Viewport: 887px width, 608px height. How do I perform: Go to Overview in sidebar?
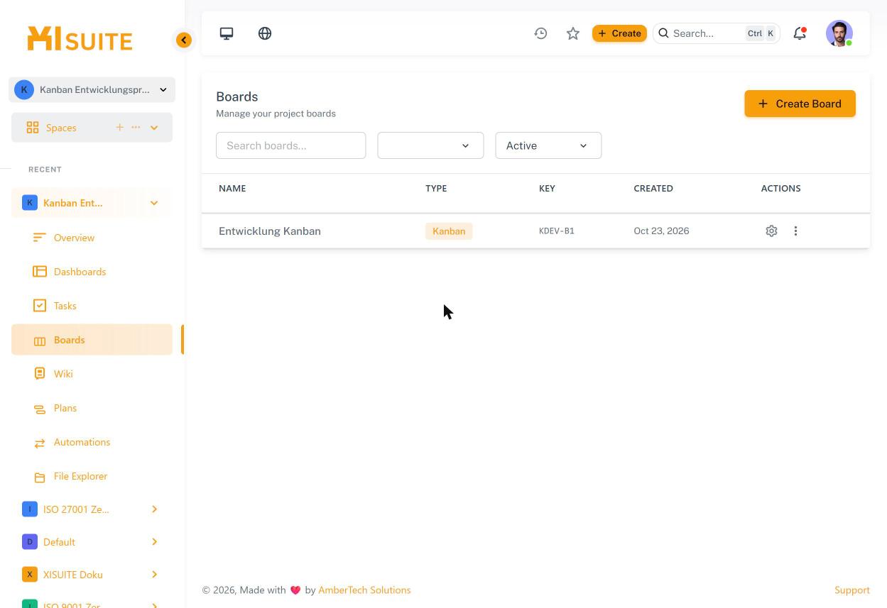(92, 238)
